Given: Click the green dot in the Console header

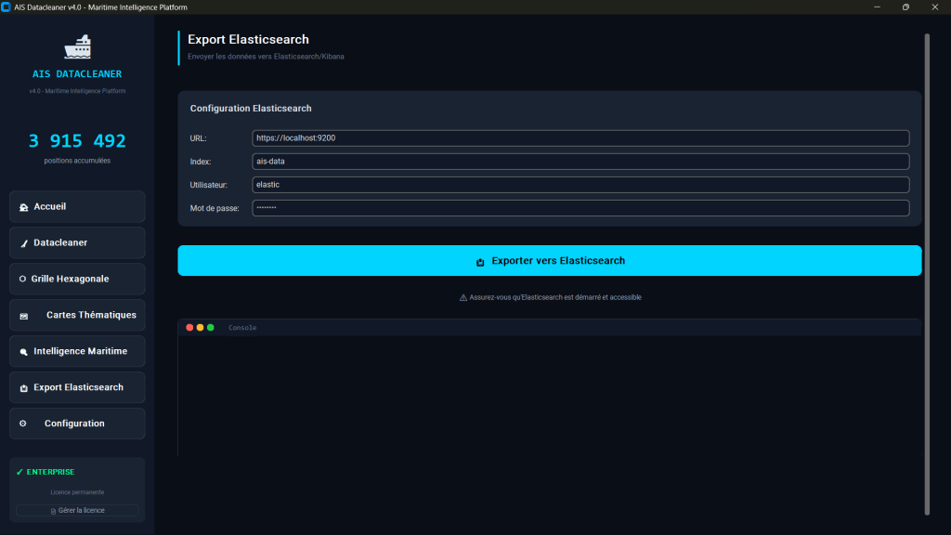Looking at the screenshot, I should [x=211, y=327].
